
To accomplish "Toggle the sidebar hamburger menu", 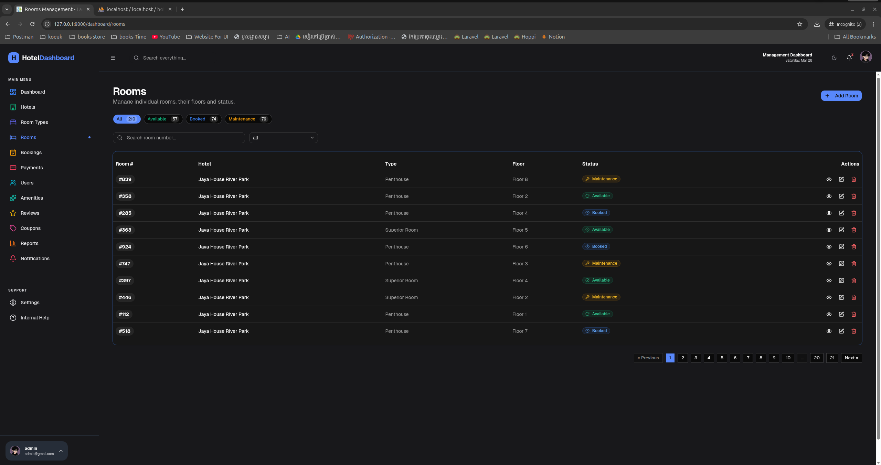I will pos(113,58).
